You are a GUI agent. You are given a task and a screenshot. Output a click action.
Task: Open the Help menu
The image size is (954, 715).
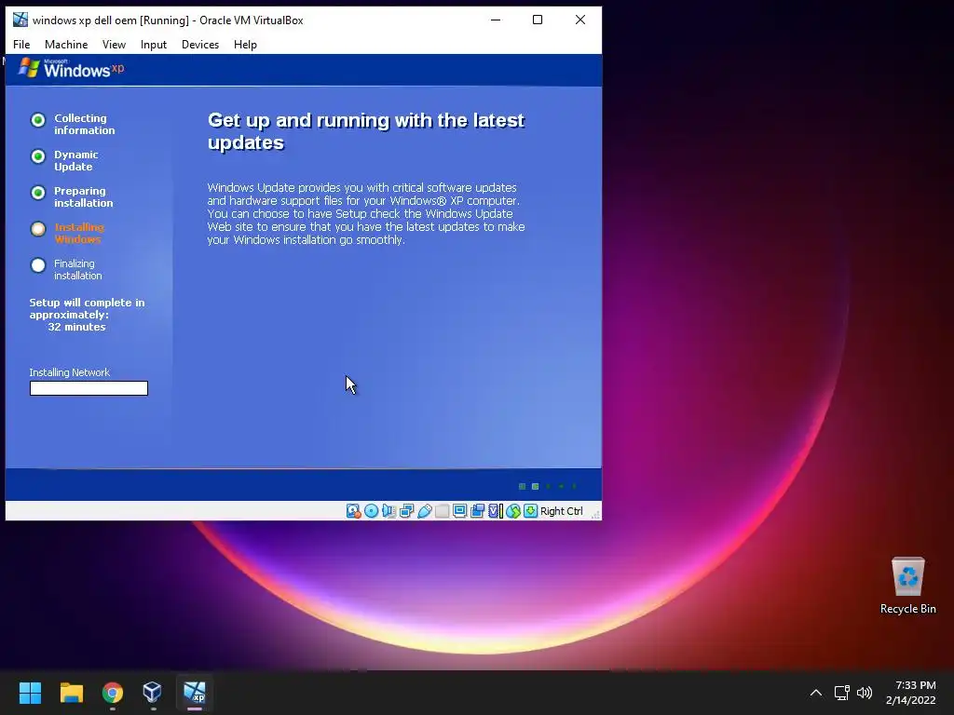tap(245, 45)
